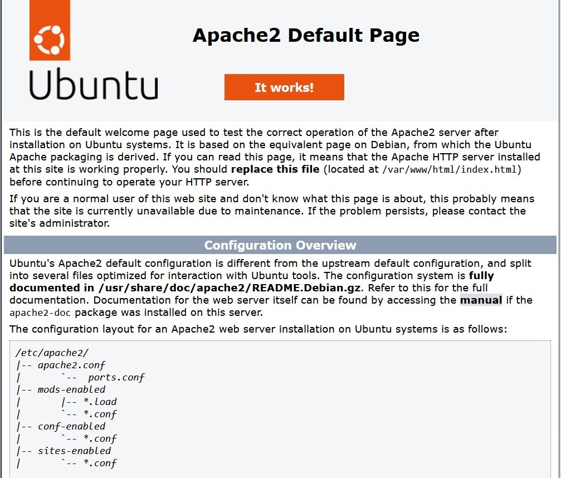
Task: Click the 'ports.conf' tree entry
Action: tap(116, 378)
